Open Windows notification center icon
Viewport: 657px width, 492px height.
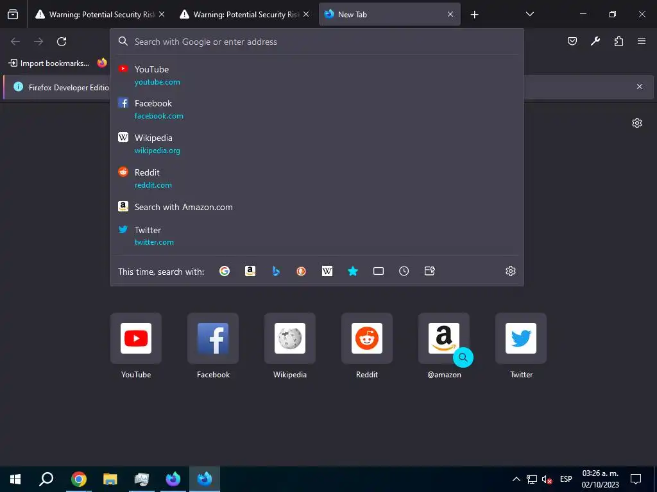[636, 479]
